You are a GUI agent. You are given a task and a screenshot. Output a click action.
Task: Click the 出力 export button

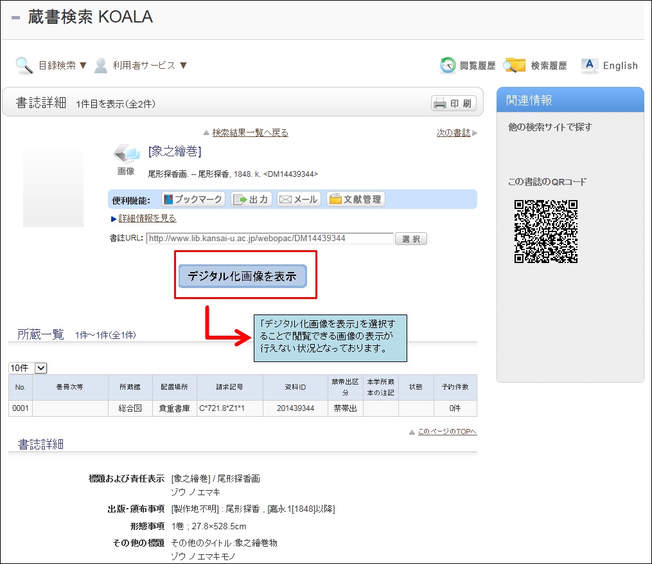click(252, 199)
